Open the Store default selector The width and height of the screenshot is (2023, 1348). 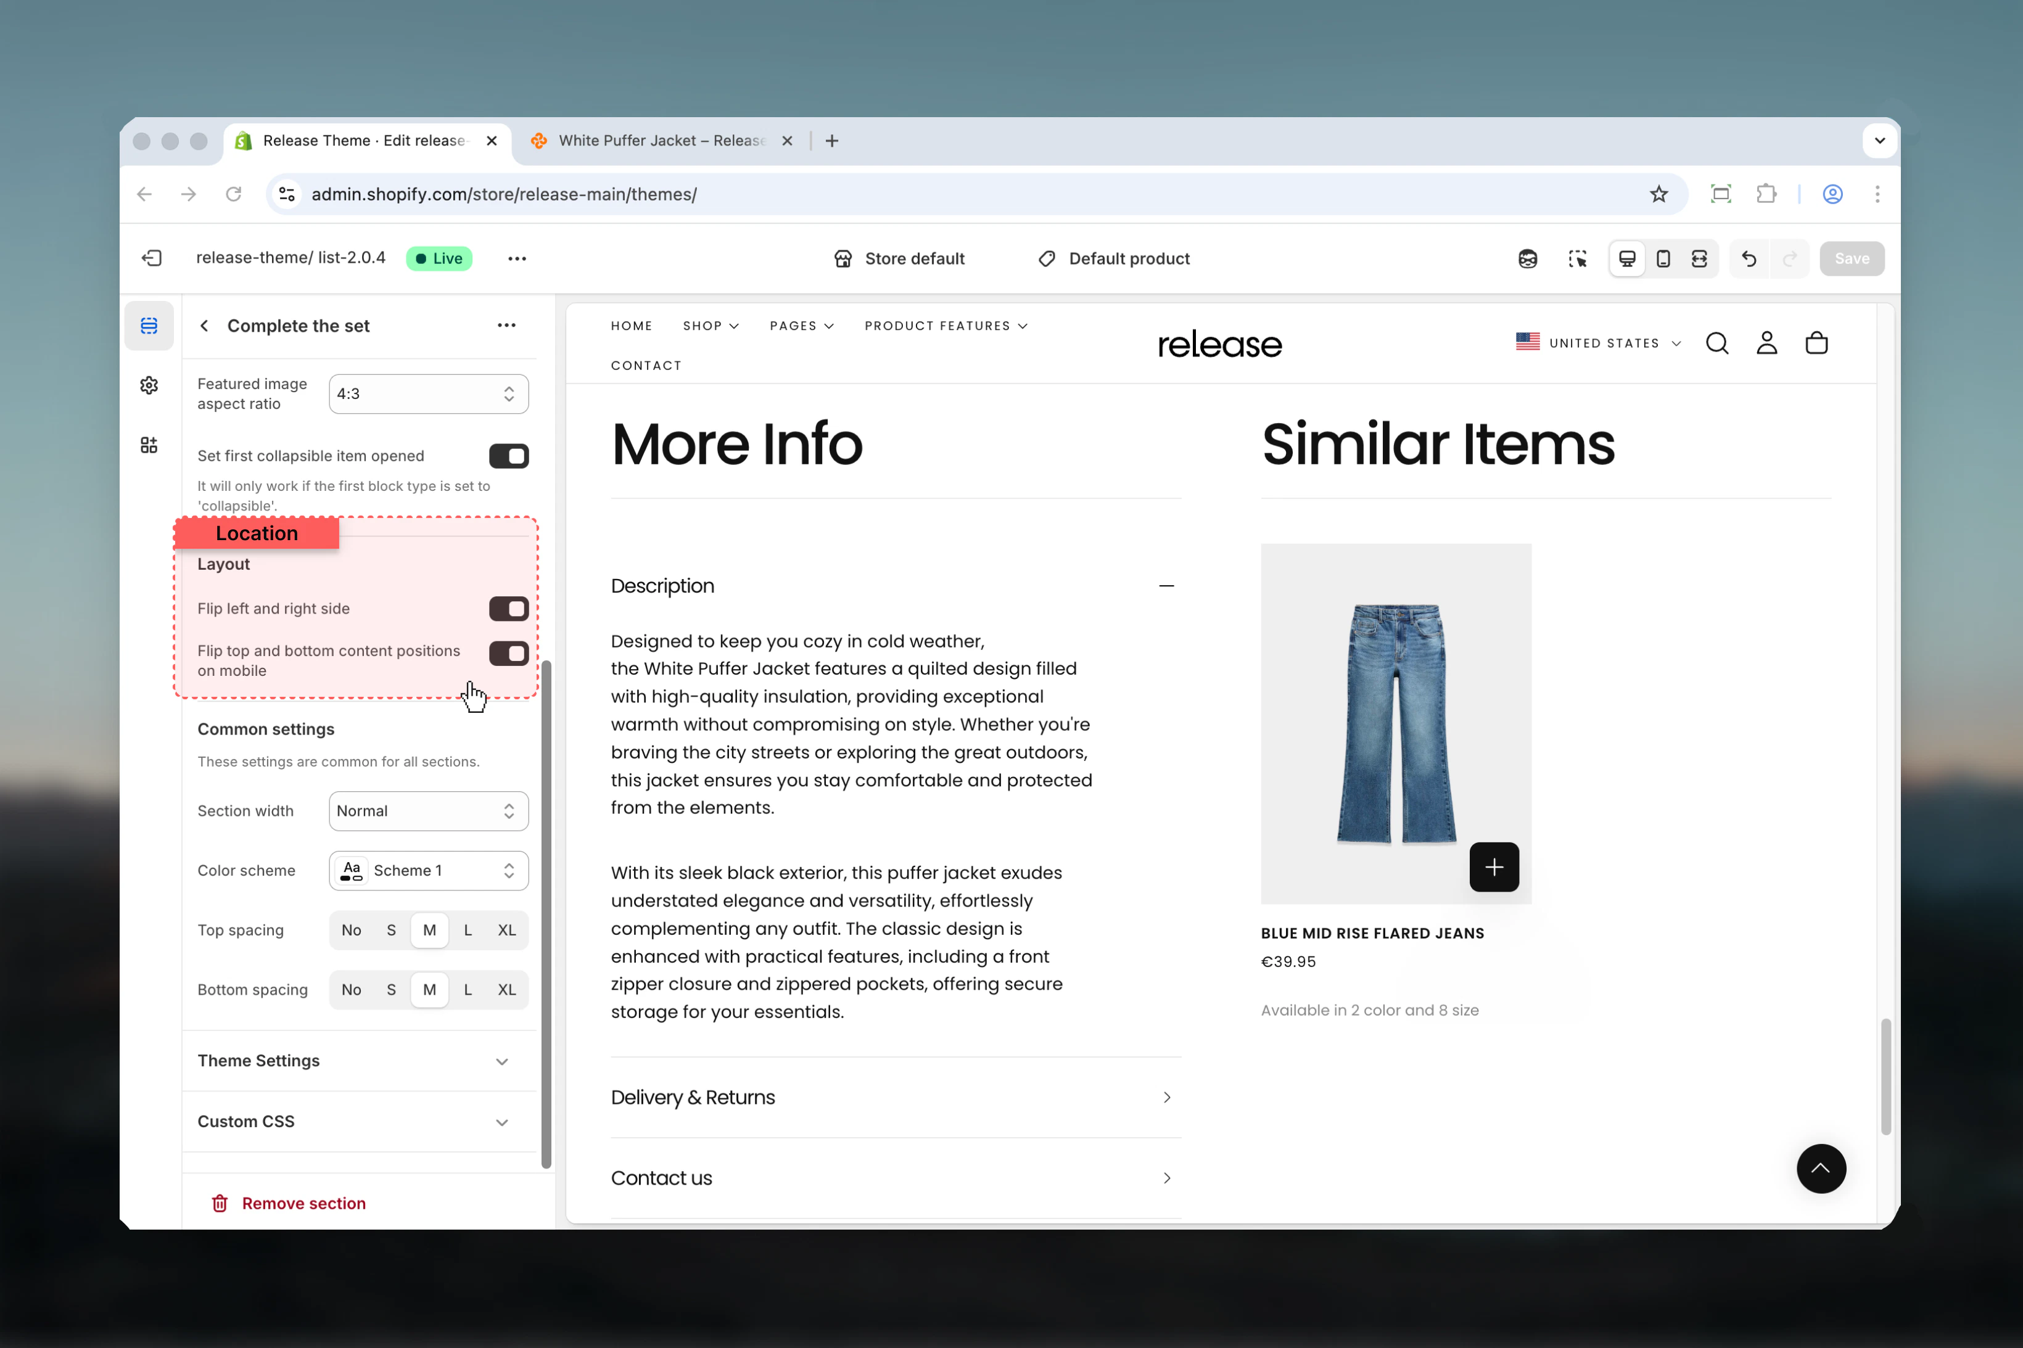899,259
